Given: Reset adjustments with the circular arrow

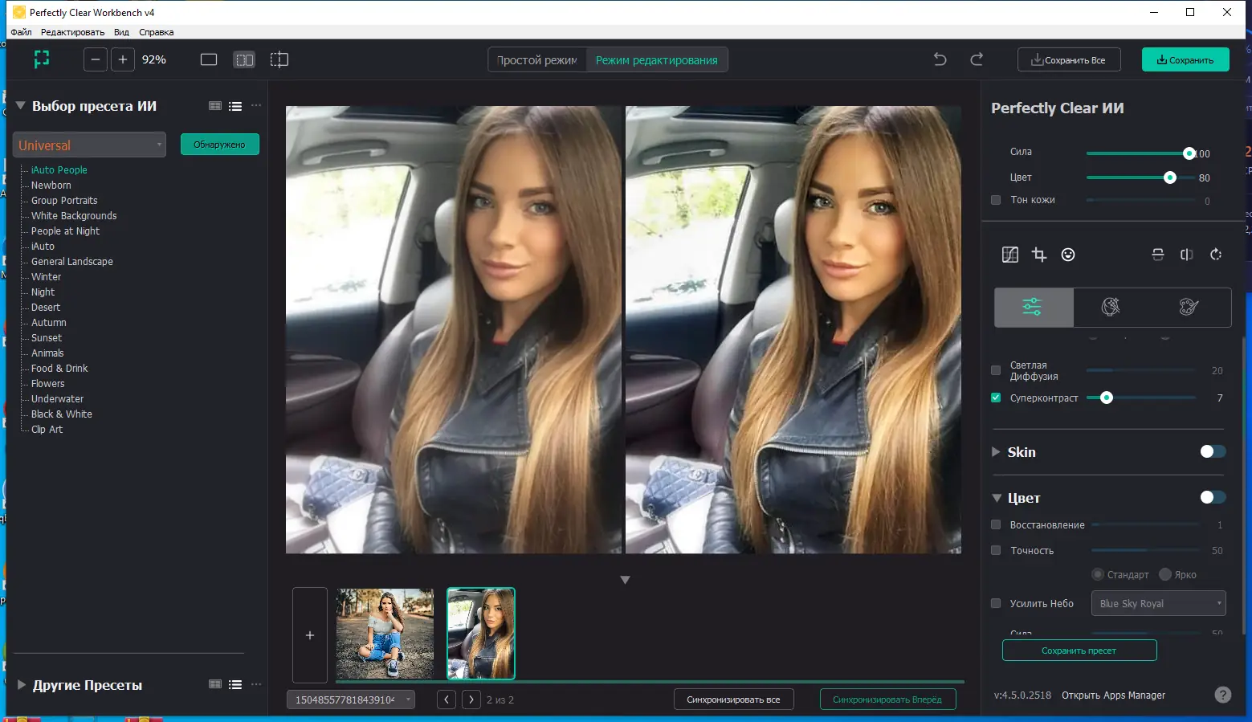Looking at the screenshot, I should point(1216,255).
